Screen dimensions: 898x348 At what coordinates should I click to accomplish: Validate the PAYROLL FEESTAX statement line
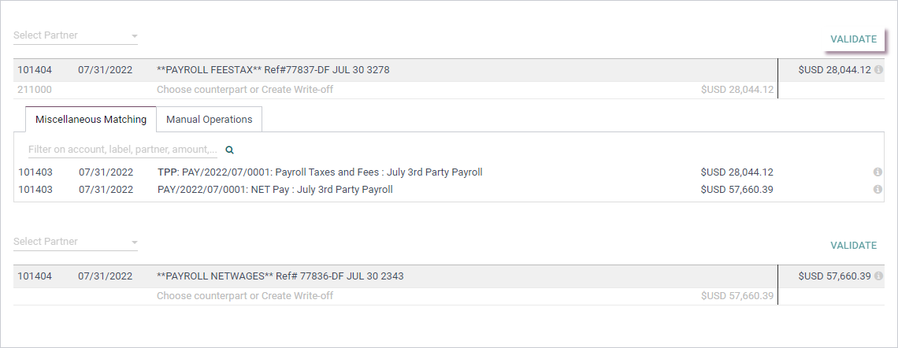click(x=853, y=39)
